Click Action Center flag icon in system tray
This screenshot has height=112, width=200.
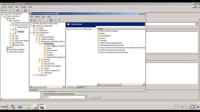pyautogui.click(x=179, y=107)
